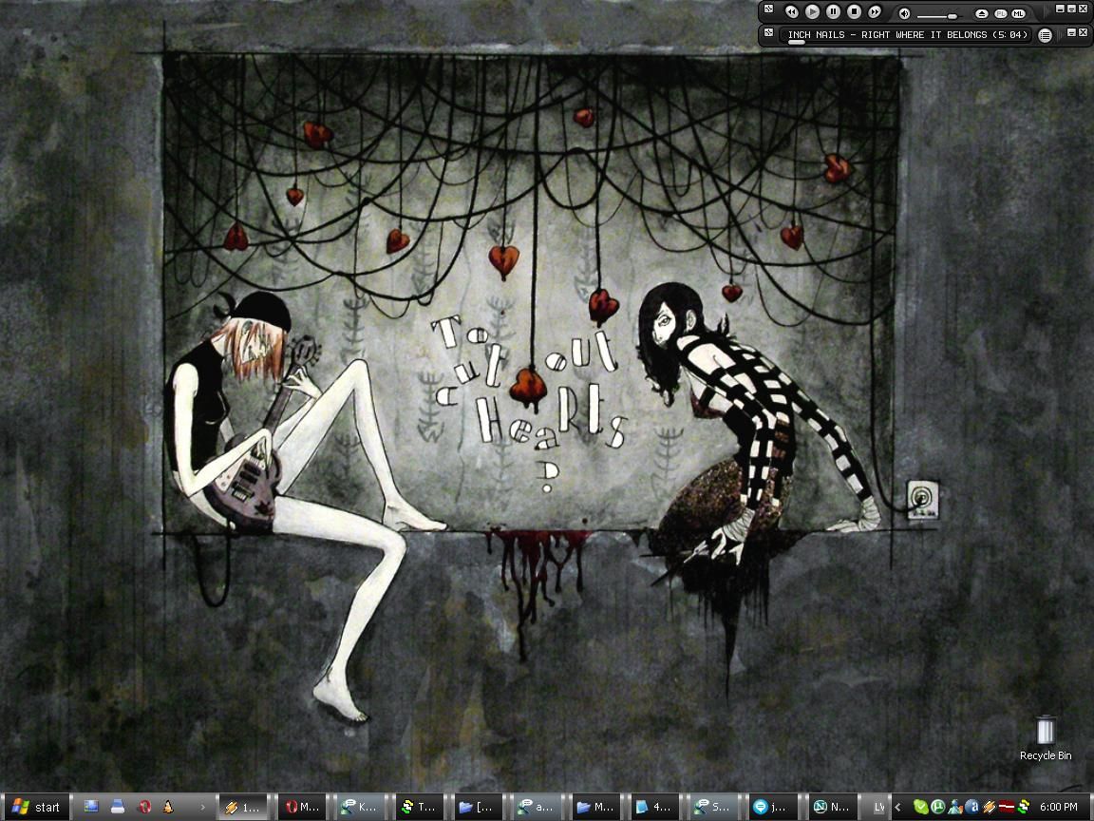Open messenger chat taskbar button S...
This screenshot has height=821, width=1094.
point(713,807)
